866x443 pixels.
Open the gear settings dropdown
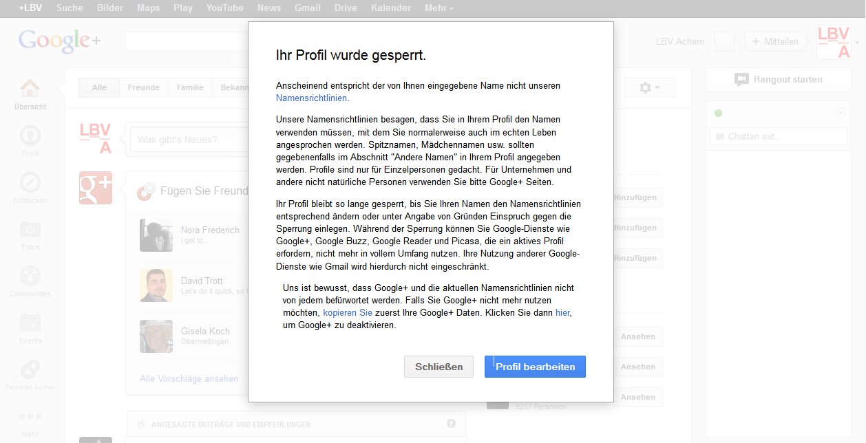[650, 87]
